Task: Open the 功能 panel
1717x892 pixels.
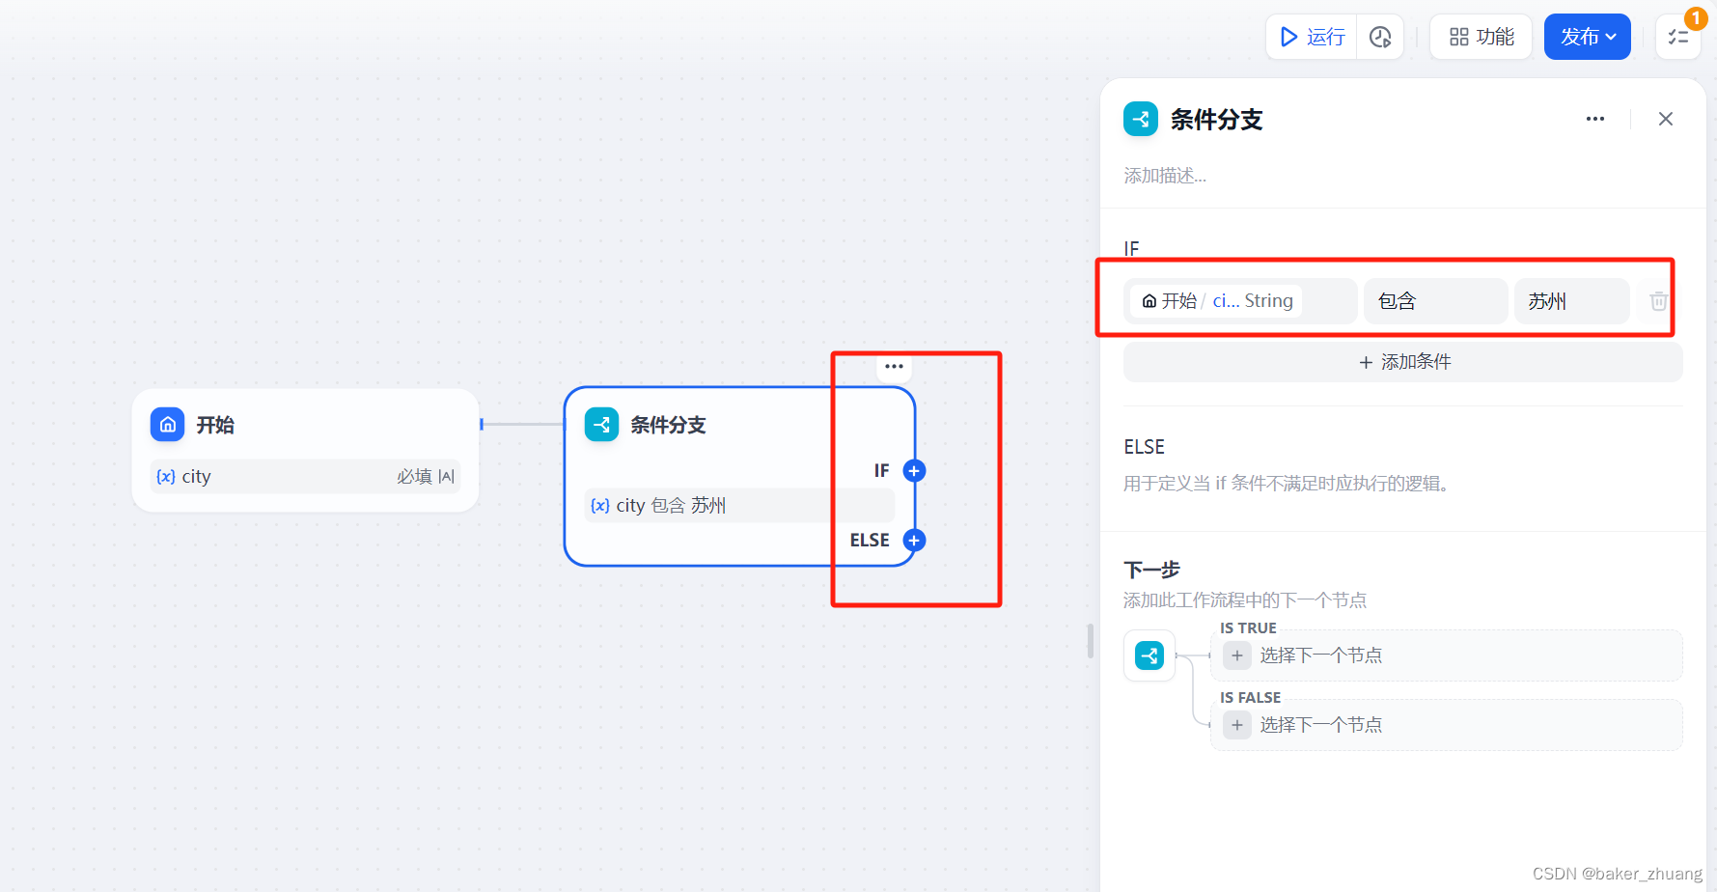Action: click(x=1480, y=36)
